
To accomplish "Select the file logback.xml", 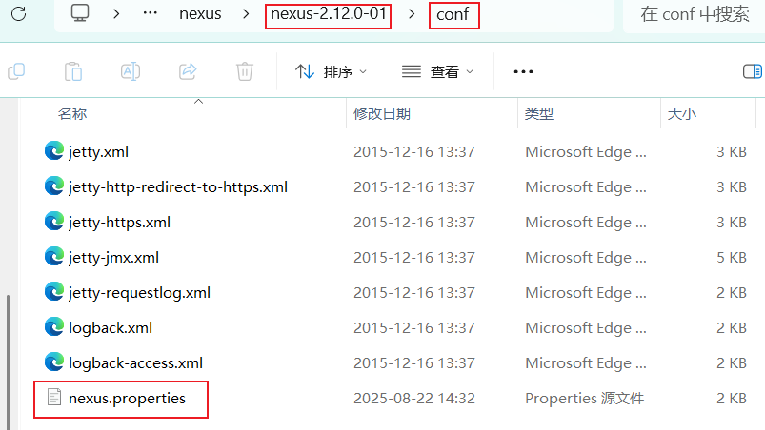I will pyautogui.click(x=111, y=328).
